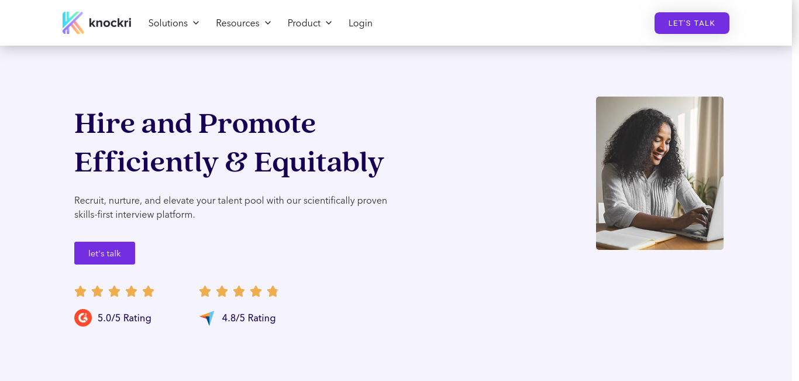Screen dimensions: 799x381
Task: Go to the Login page
Action: pyautogui.click(x=360, y=23)
